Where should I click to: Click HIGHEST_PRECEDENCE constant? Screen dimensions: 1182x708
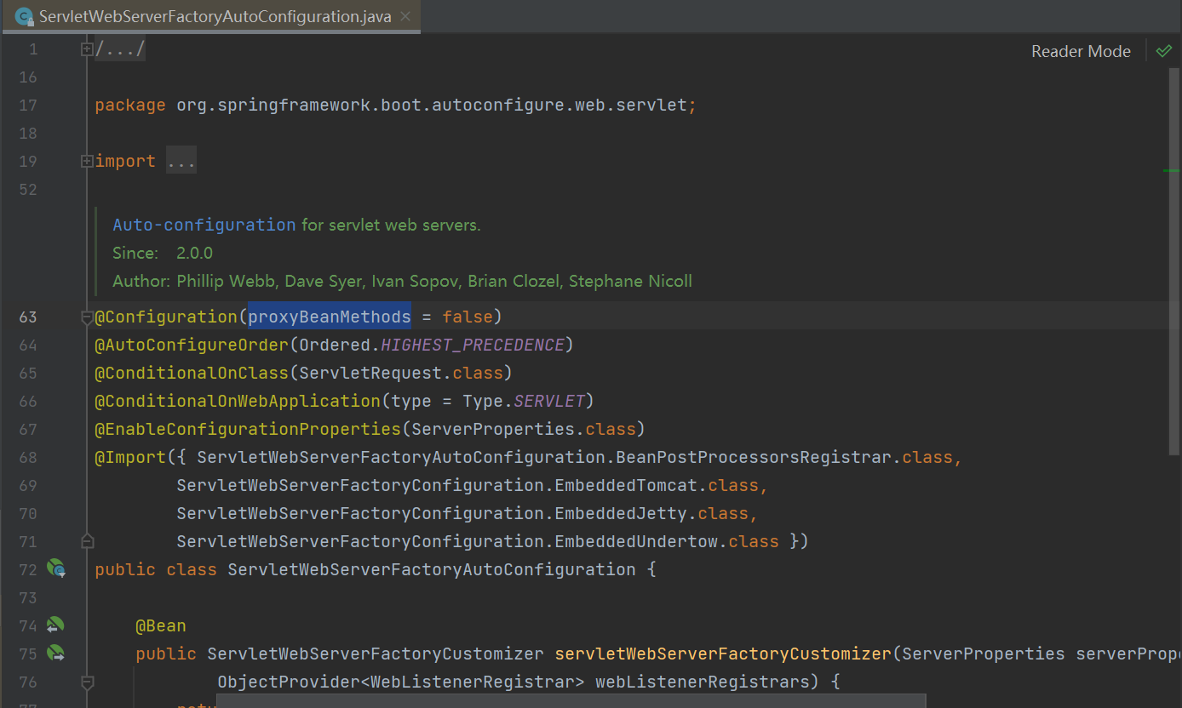click(473, 345)
